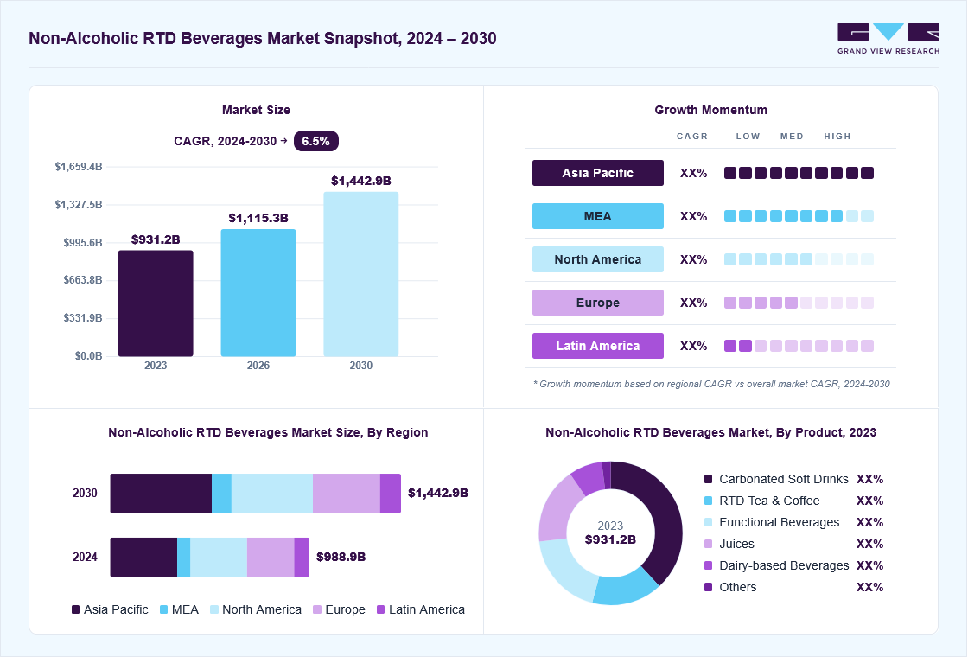Select the Latin America region label
This screenshot has height=657, width=968.
tap(597, 346)
